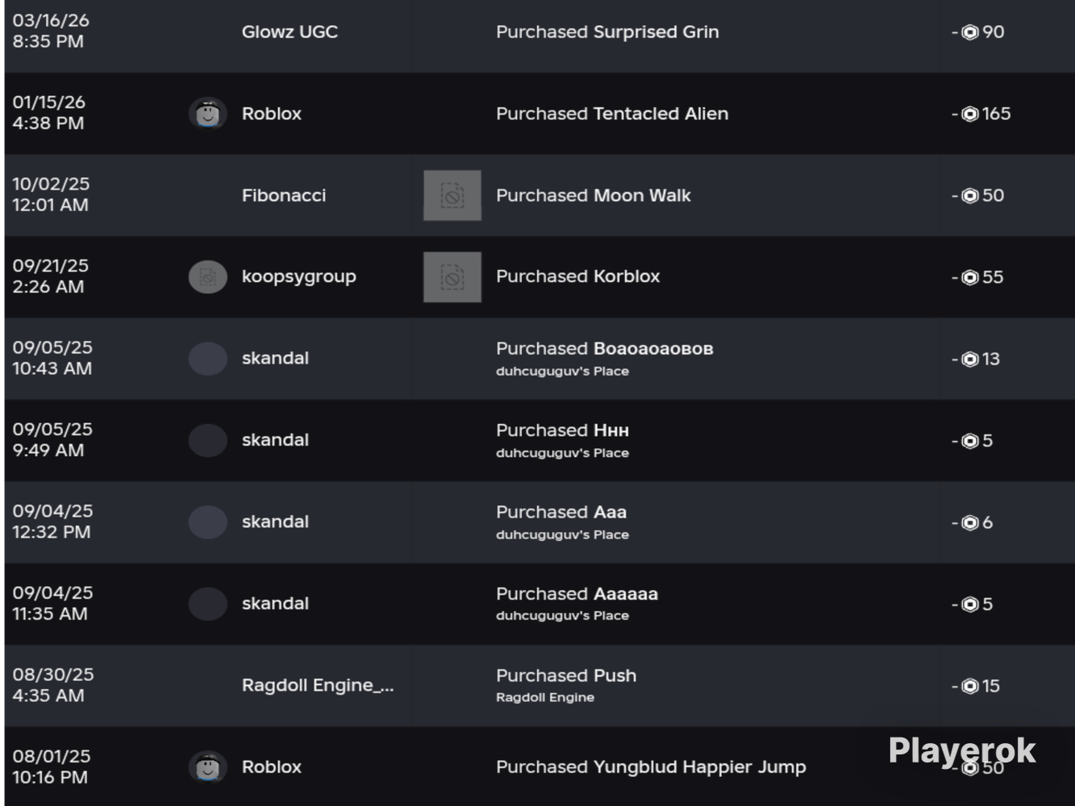The width and height of the screenshot is (1075, 806).
Task: Open the Surprised Grin item link
Action: tap(656, 32)
